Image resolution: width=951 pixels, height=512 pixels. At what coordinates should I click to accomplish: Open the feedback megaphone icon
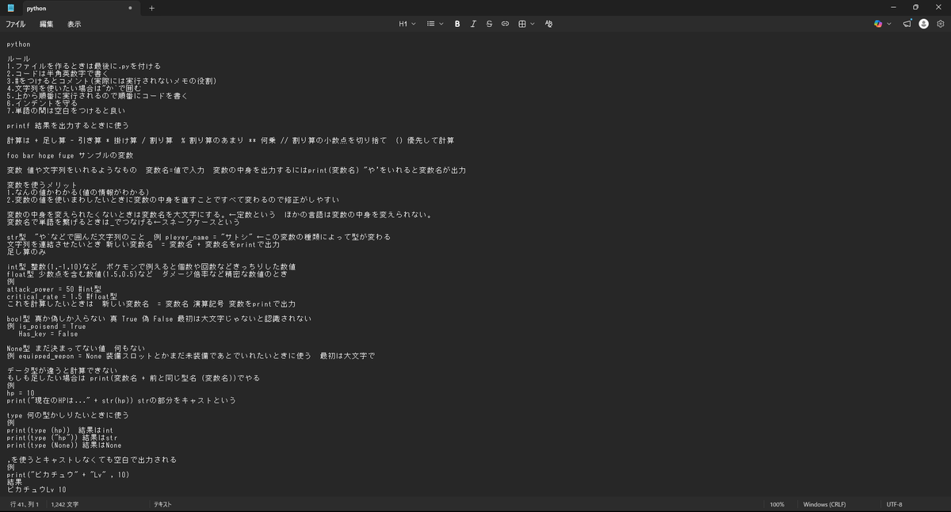(907, 24)
